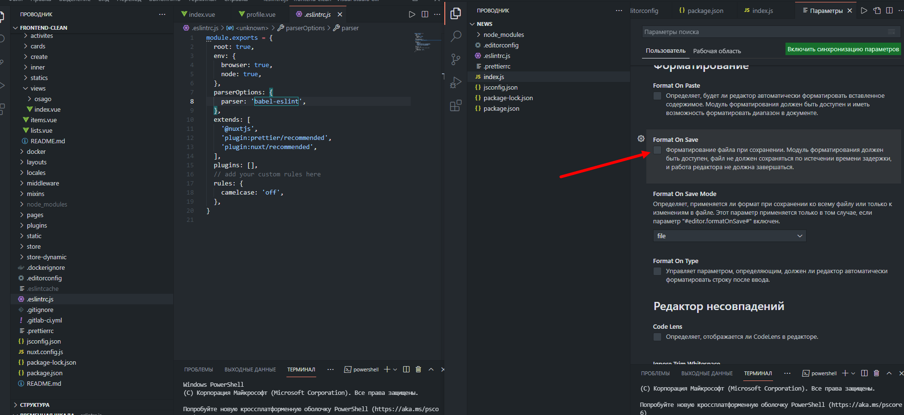
Task: Open jsconfig.json in NEWS explorer
Action: [x=500, y=87]
